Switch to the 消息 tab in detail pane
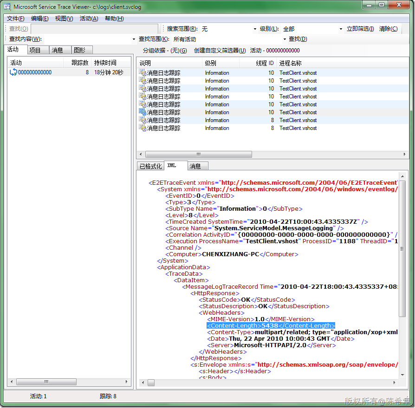The width and height of the screenshot is (415, 408). [x=198, y=166]
